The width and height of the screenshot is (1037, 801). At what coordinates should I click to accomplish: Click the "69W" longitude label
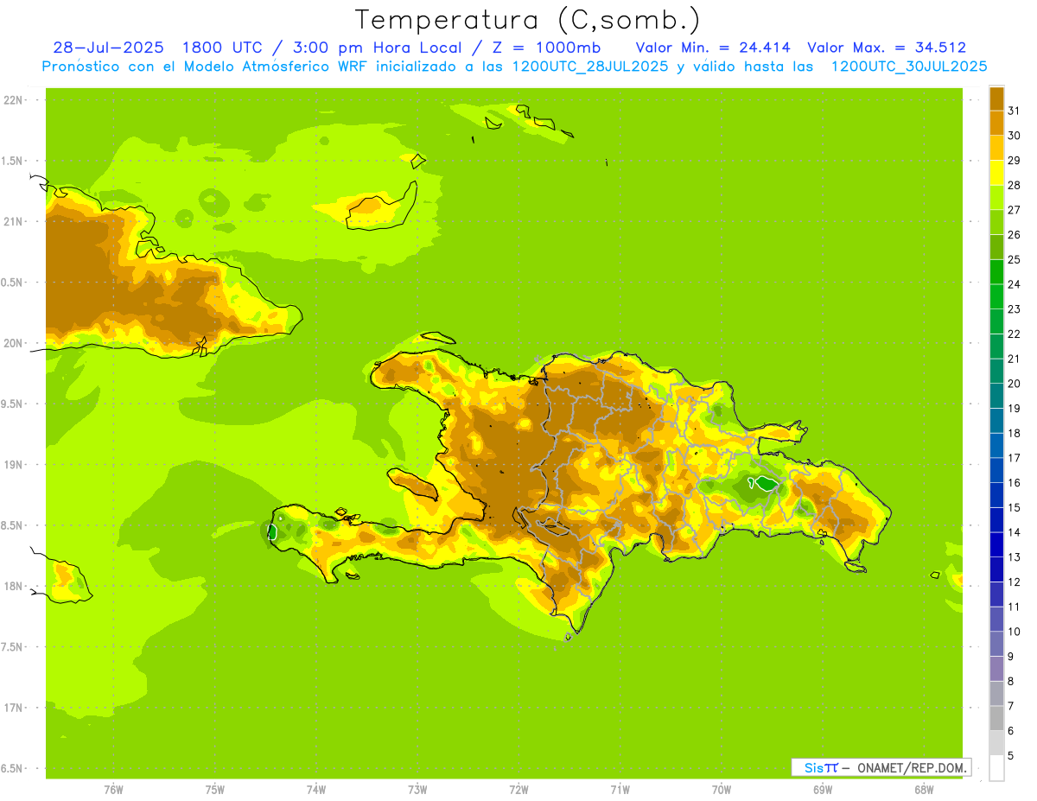823,790
